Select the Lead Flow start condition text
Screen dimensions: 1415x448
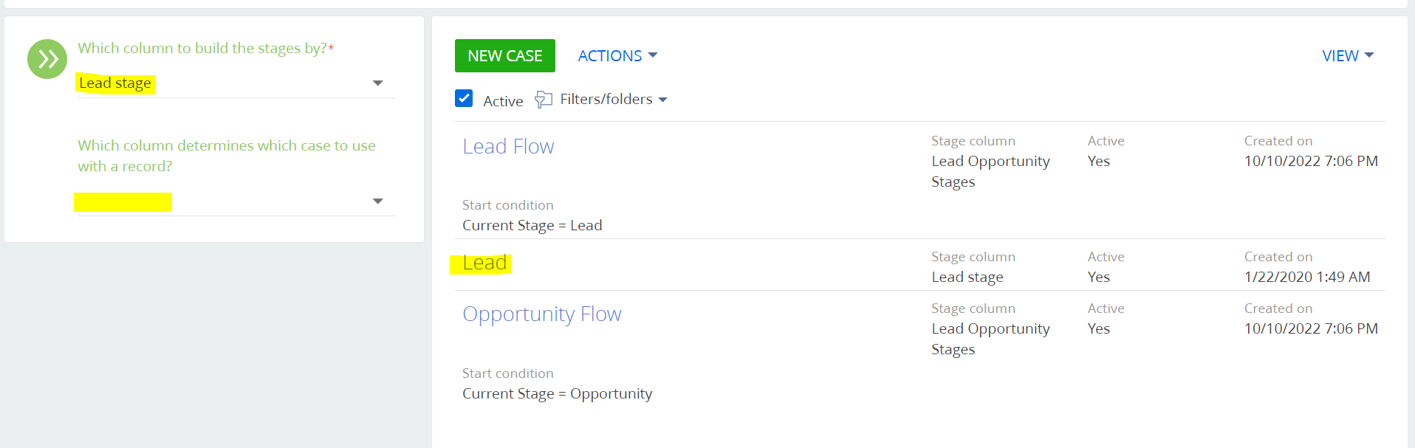[532, 226]
